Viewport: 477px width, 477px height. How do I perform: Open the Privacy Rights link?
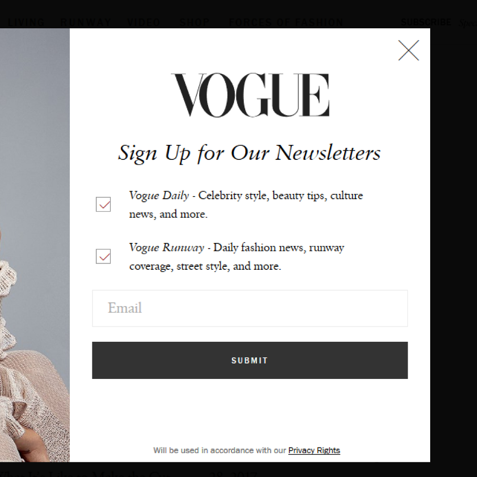click(x=314, y=450)
